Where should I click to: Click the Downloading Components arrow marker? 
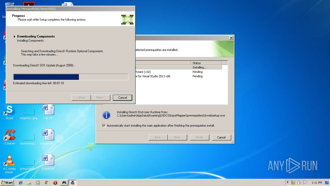15,36
